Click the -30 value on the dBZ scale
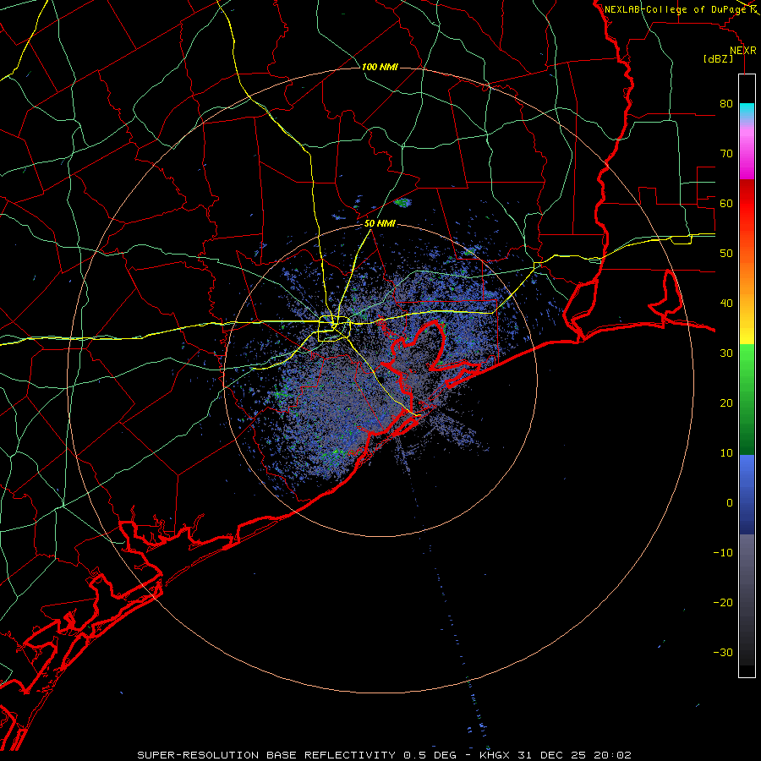The width and height of the screenshot is (761, 761). 723,653
